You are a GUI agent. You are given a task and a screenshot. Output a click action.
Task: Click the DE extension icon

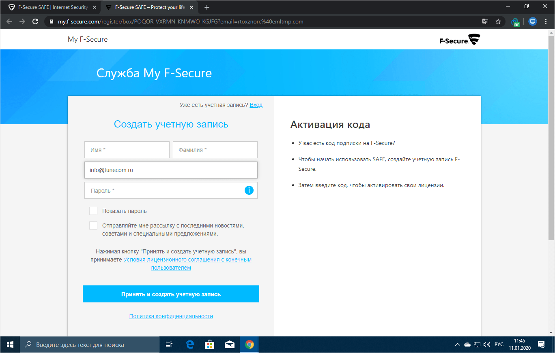click(x=515, y=22)
